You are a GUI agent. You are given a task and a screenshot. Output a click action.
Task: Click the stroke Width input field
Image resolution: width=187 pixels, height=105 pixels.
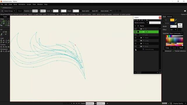tap(173, 27)
